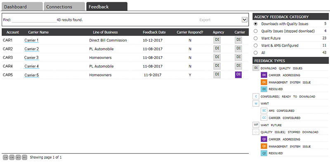Select the All feedback category option
The width and height of the screenshot is (330, 162).
pos(256,53)
